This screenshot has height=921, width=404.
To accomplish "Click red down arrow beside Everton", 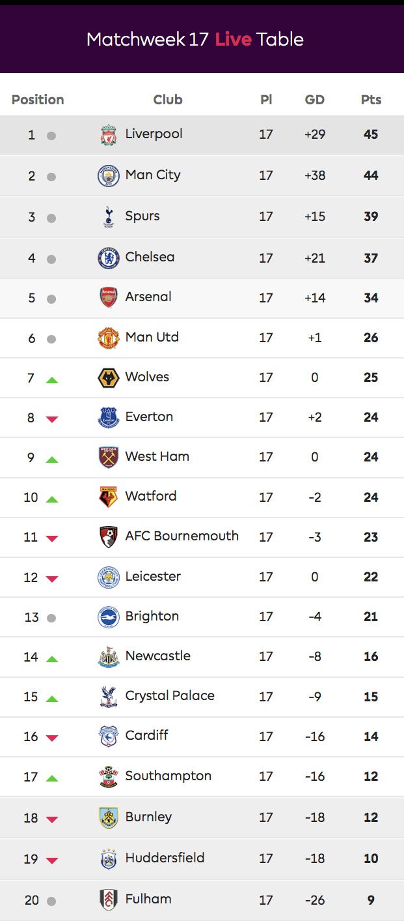I will [x=52, y=419].
